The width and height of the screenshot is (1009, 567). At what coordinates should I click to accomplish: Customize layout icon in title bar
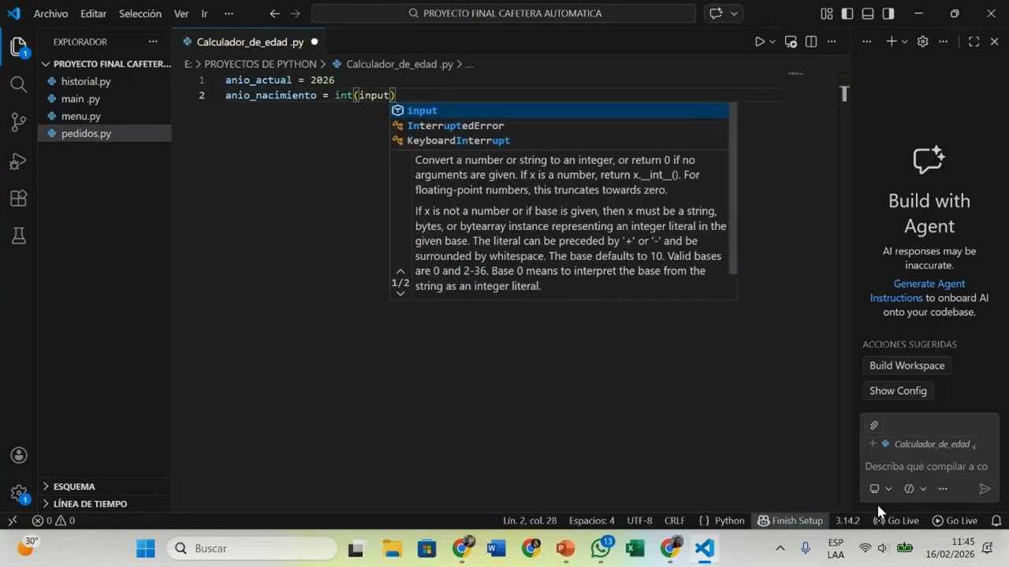827,13
